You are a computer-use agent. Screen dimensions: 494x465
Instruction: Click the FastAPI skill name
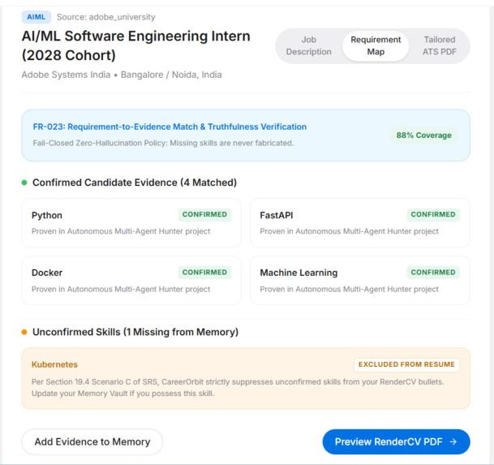click(x=277, y=215)
